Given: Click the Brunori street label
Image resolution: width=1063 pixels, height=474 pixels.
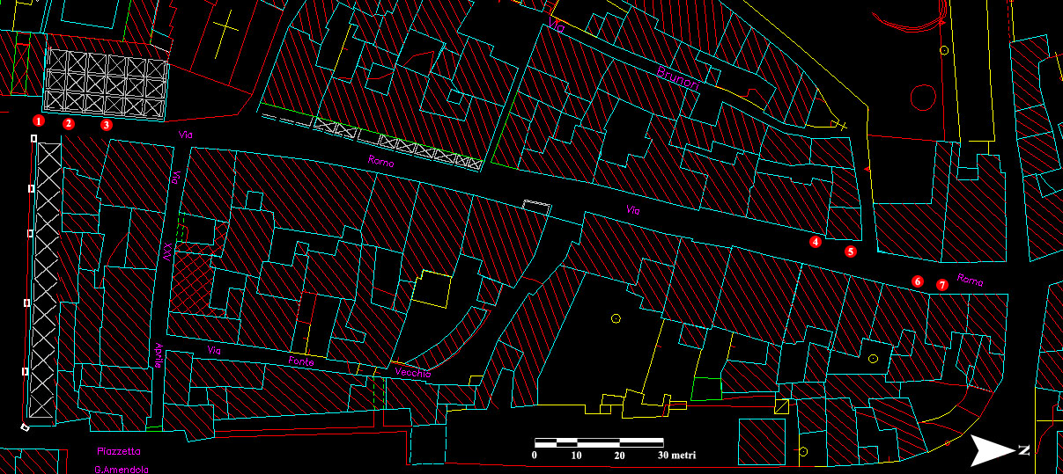Looking at the screenshot, I should (677, 78).
